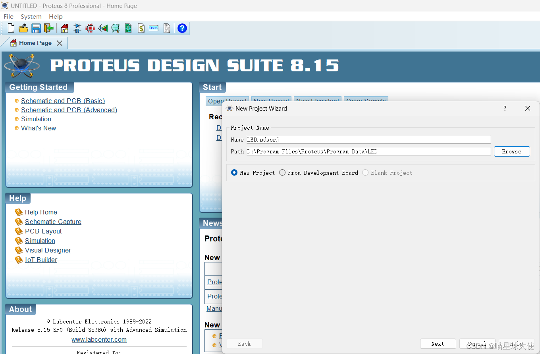Click Next in the New Project Wizard

(x=438, y=343)
